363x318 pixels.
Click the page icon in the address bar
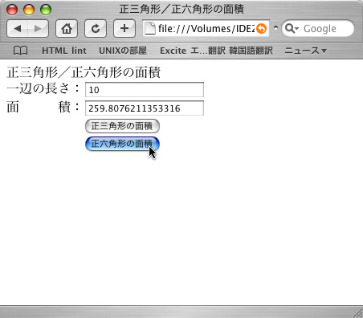tap(150, 28)
